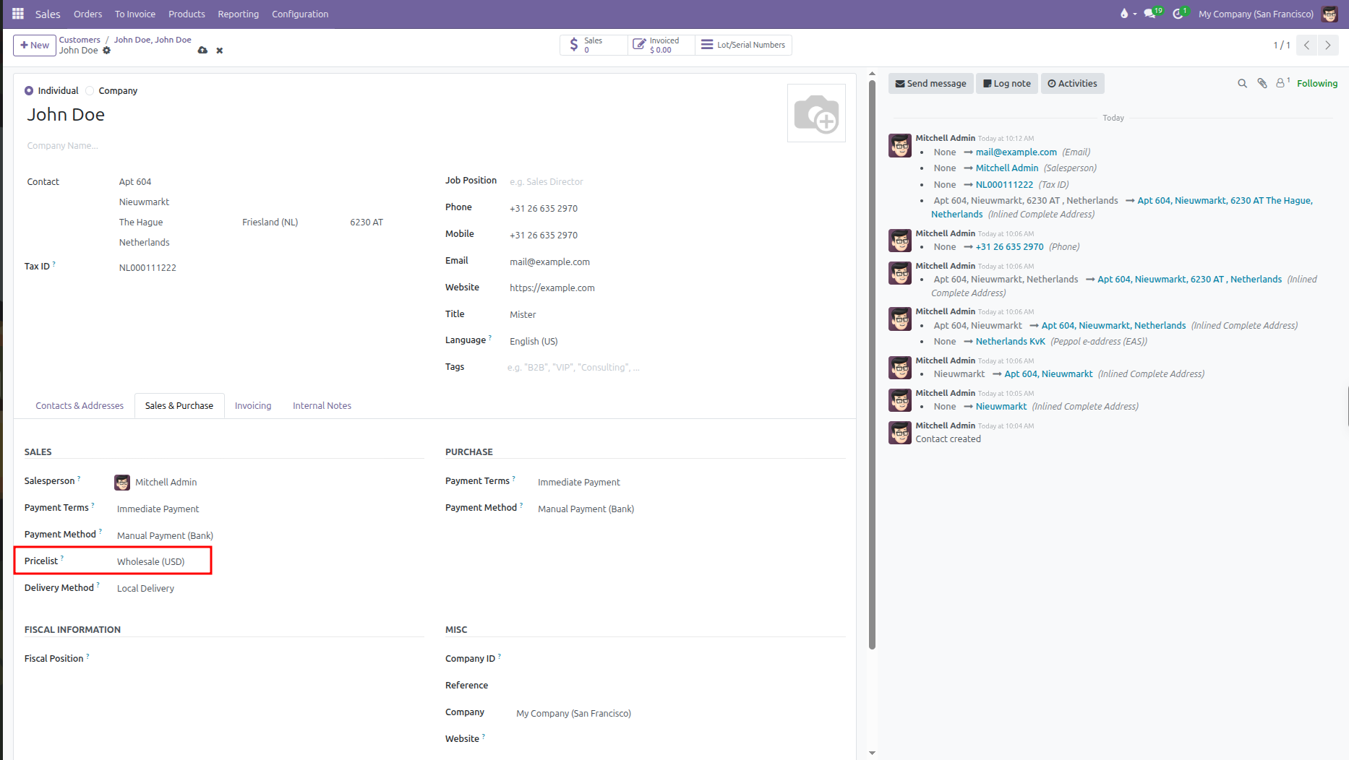Click the Activities button in chatter

tap(1072, 84)
